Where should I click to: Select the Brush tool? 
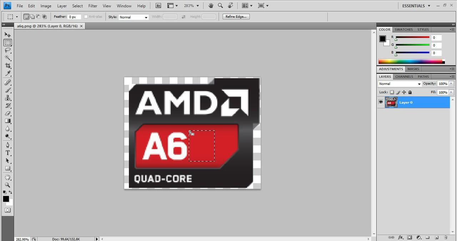[7, 90]
